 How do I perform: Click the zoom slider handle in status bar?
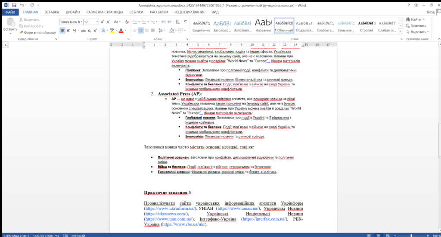(411, 235)
